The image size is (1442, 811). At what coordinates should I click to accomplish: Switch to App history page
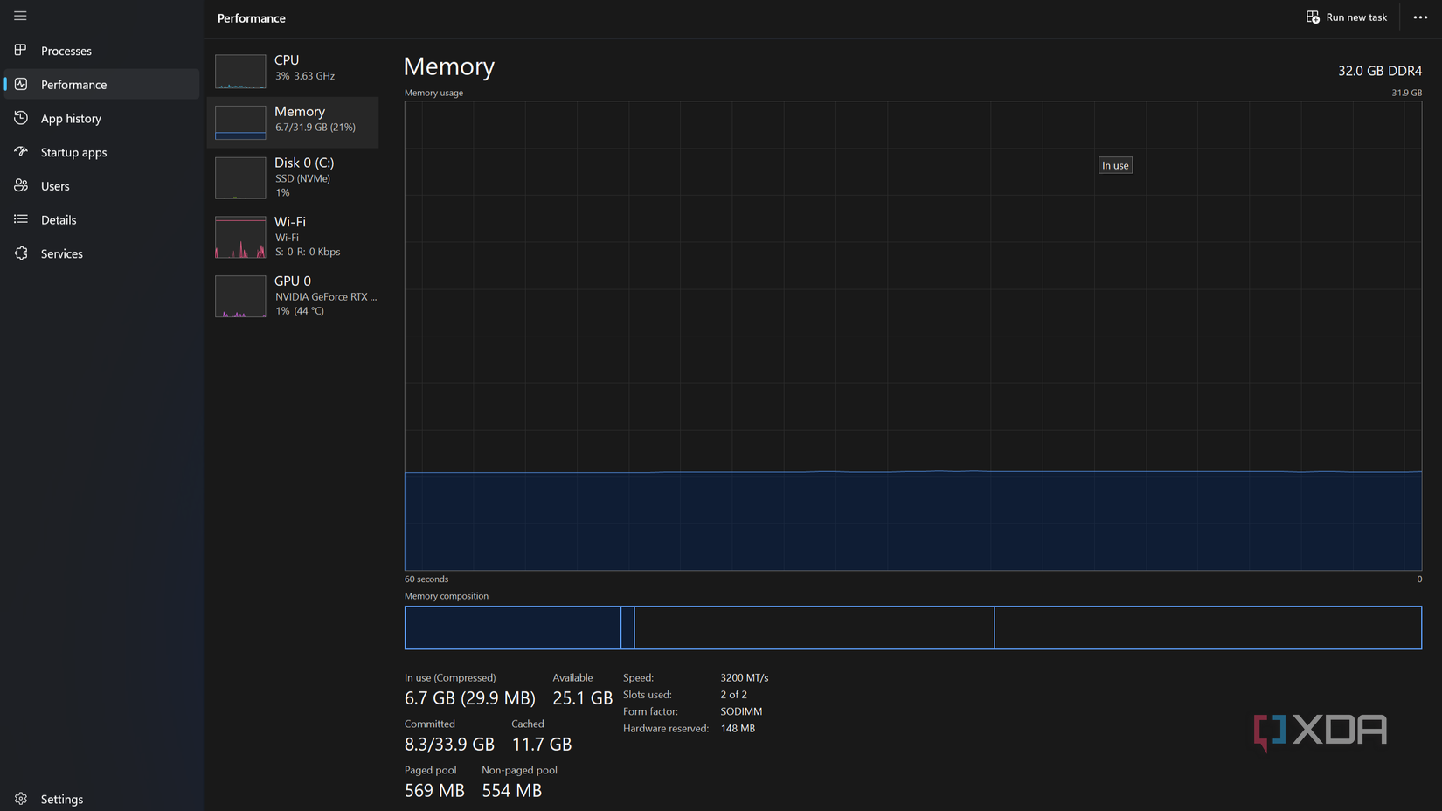(x=102, y=118)
